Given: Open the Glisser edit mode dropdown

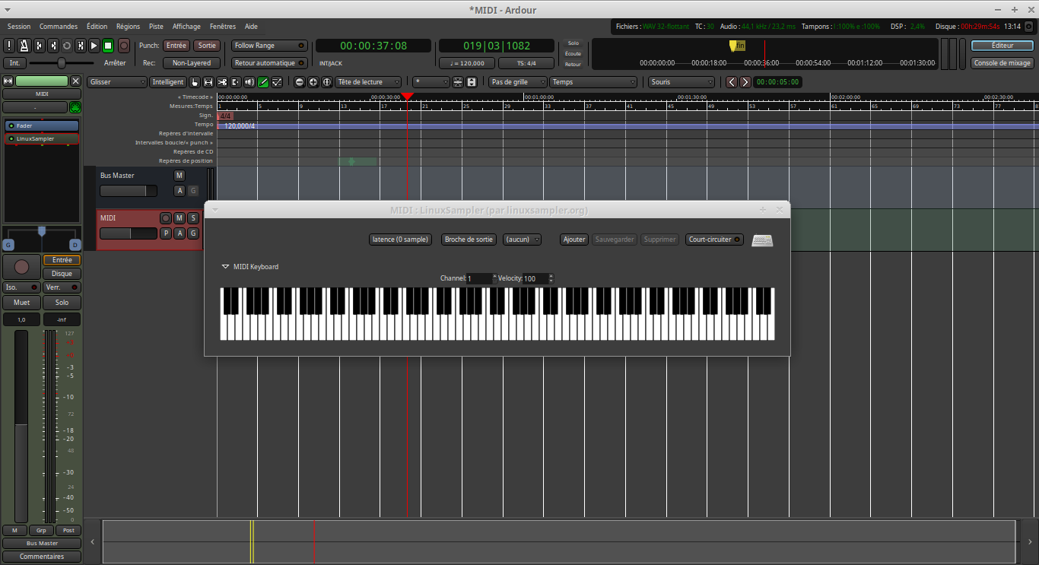Looking at the screenshot, I should (117, 82).
